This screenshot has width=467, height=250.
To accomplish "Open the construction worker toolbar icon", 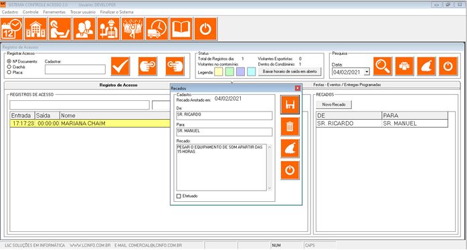I will point(108,29).
